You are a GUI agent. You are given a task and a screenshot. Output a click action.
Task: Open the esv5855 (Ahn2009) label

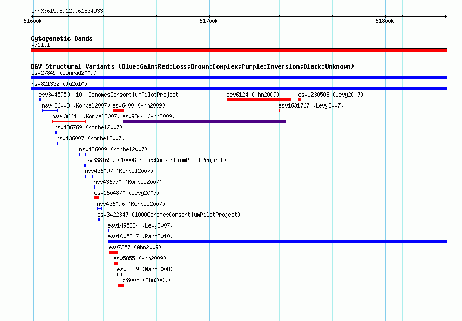[x=140, y=258]
